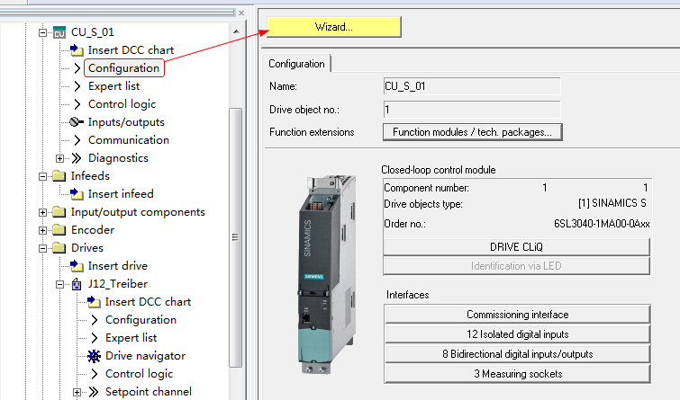The image size is (680, 400).
Task: Click the Drives folder icon
Action: click(x=59, y=248)
